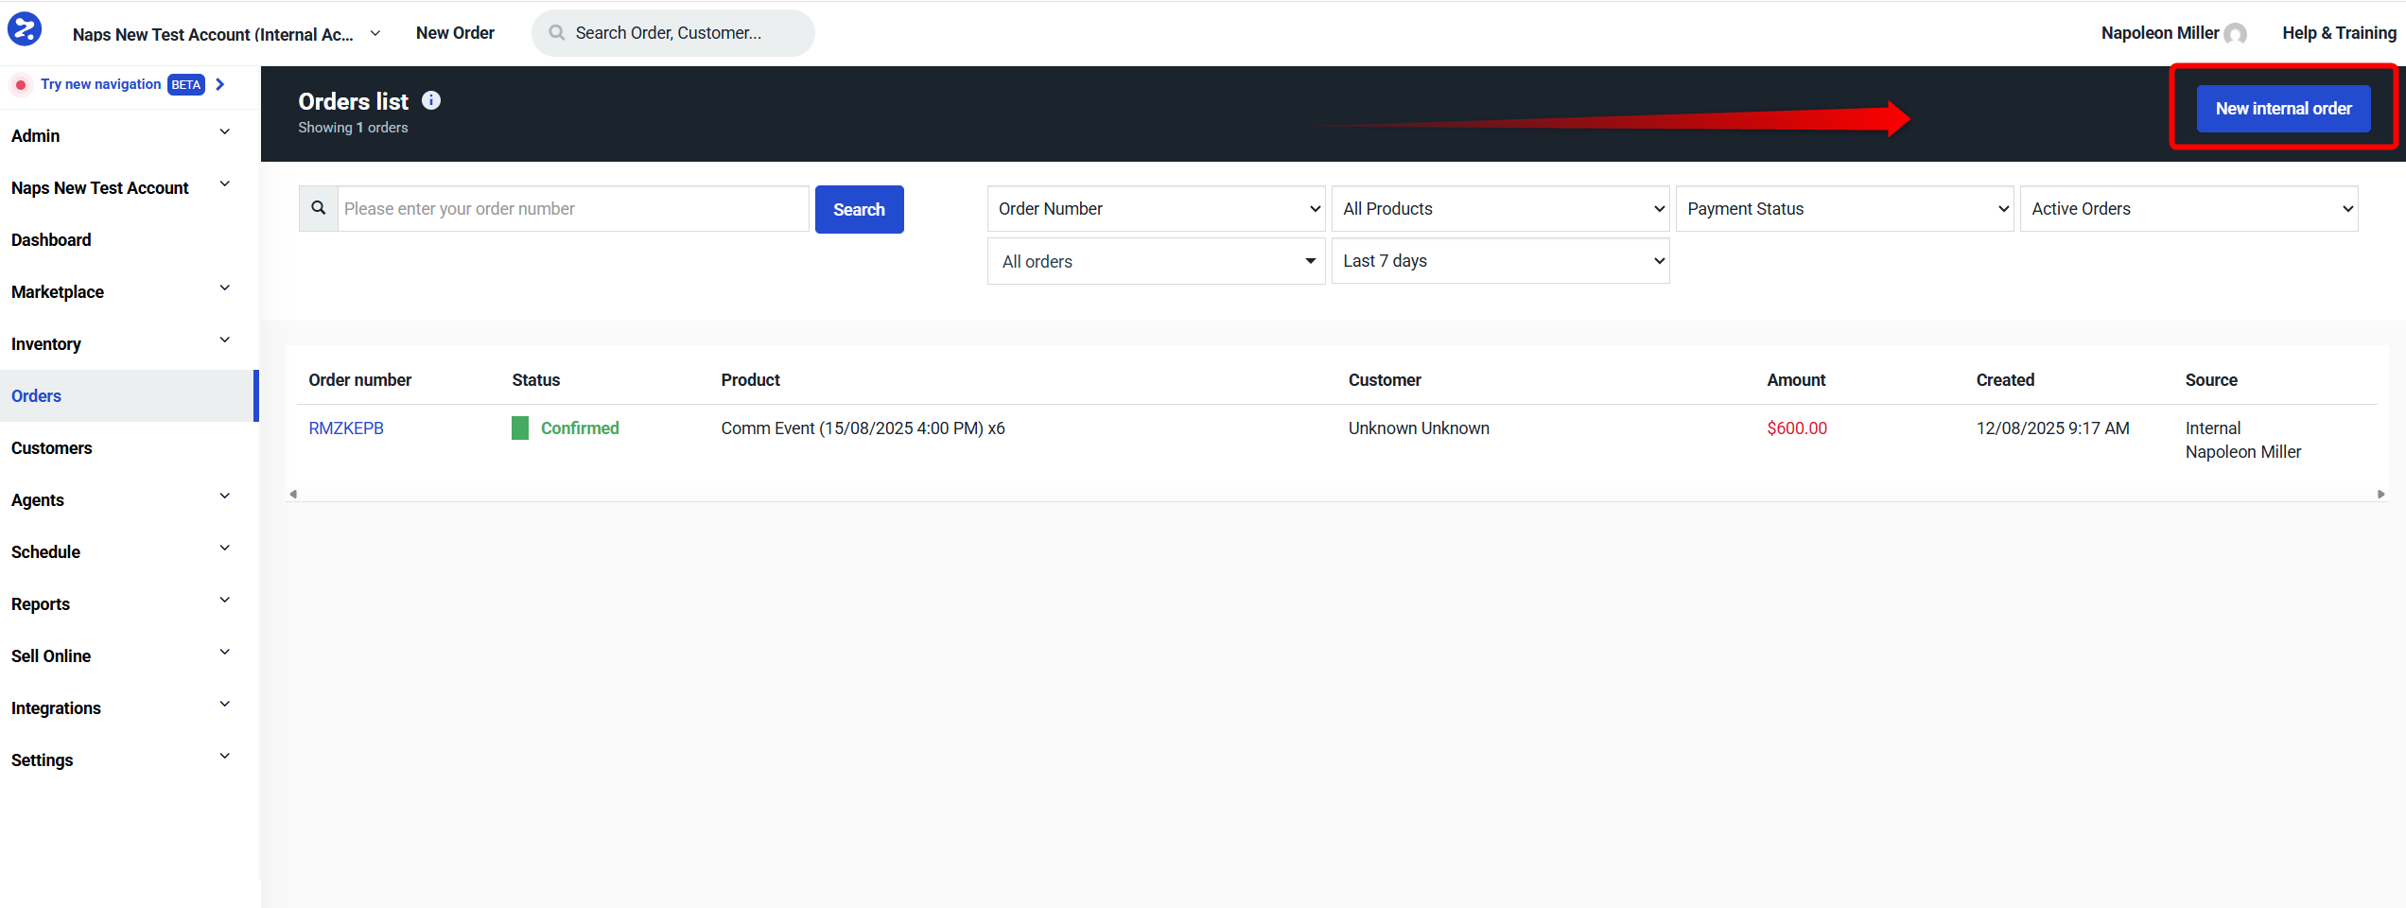
Task: Open Help & Training from the top bar
Action: tap(2339, 32)
